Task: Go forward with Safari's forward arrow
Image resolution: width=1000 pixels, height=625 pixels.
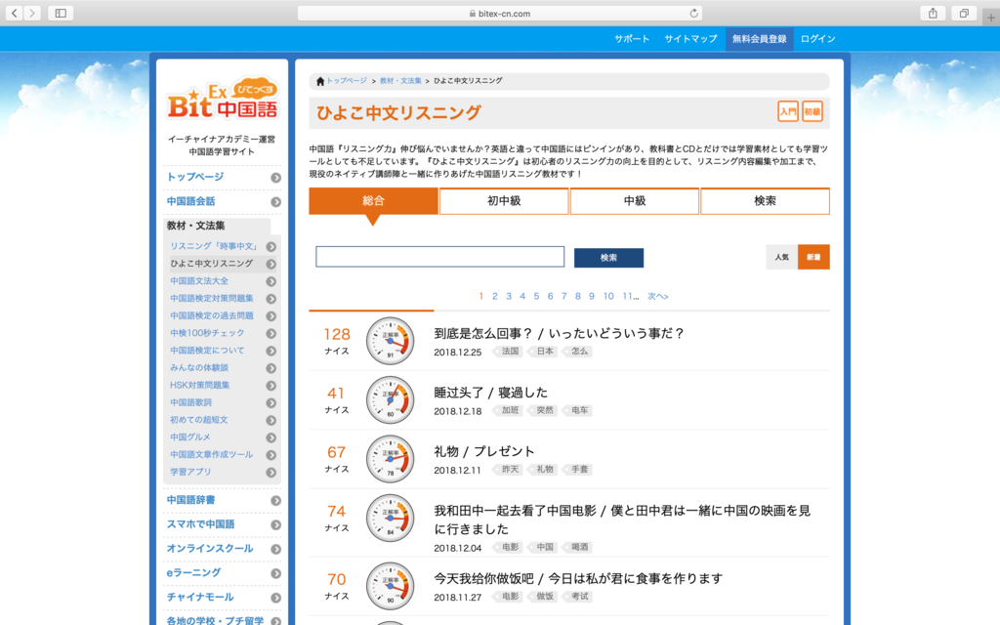Action: (32, 13)
